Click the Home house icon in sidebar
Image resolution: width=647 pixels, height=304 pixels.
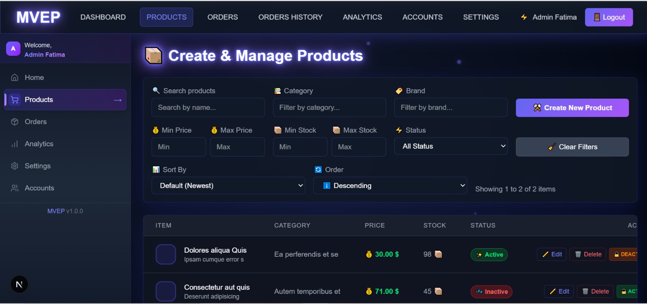(15, 78)
